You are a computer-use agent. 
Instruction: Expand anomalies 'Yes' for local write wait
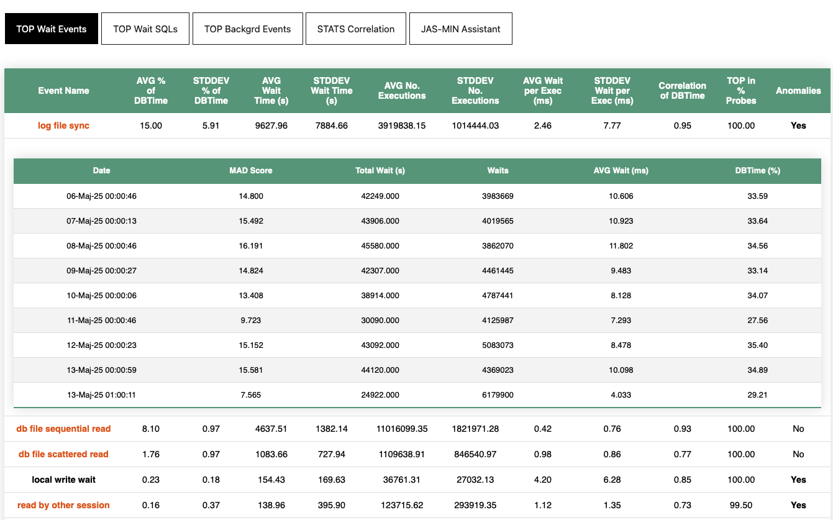[x=798, y=480]
